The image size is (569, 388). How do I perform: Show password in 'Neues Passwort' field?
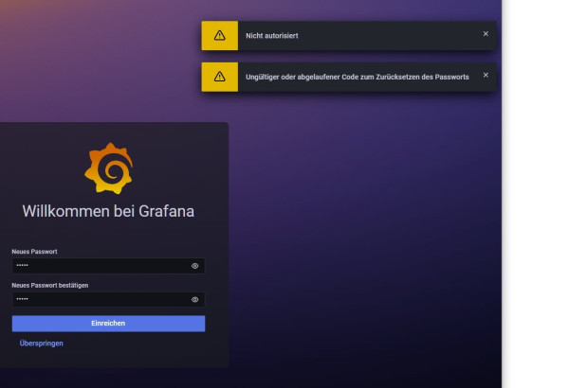194,266
